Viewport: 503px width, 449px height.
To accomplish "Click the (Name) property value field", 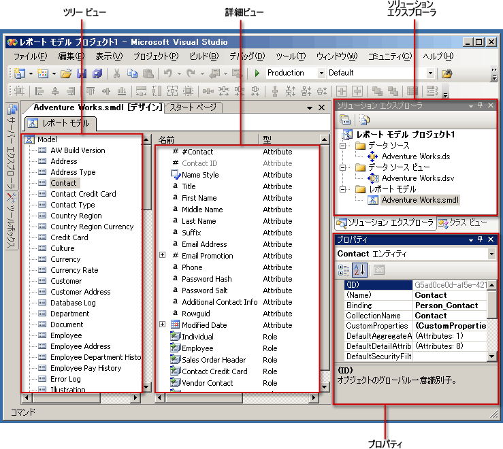I will coord(449,295).
